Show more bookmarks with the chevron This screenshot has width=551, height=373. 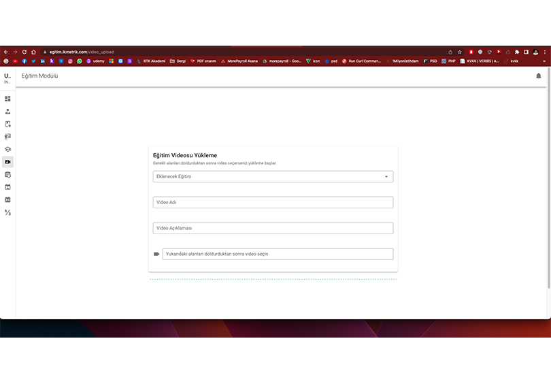(x=544, y=61)
